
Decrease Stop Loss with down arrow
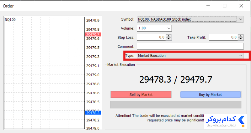pyautogui.click(x=168, y=38)
